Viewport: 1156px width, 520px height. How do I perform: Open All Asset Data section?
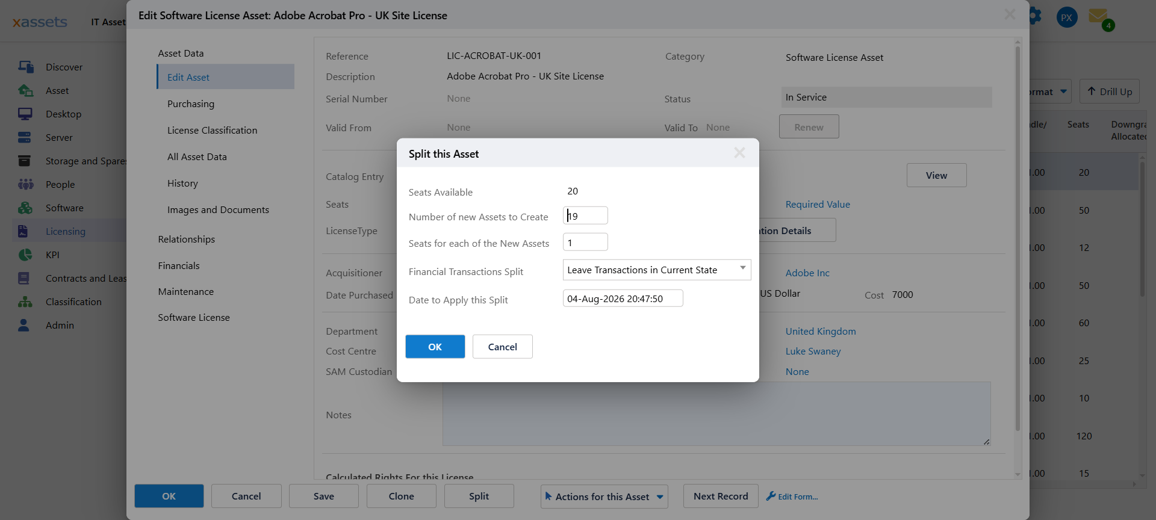point(197,156)
